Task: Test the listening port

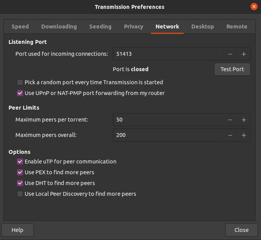Action: pyautogui.click(x=232, y=69)
